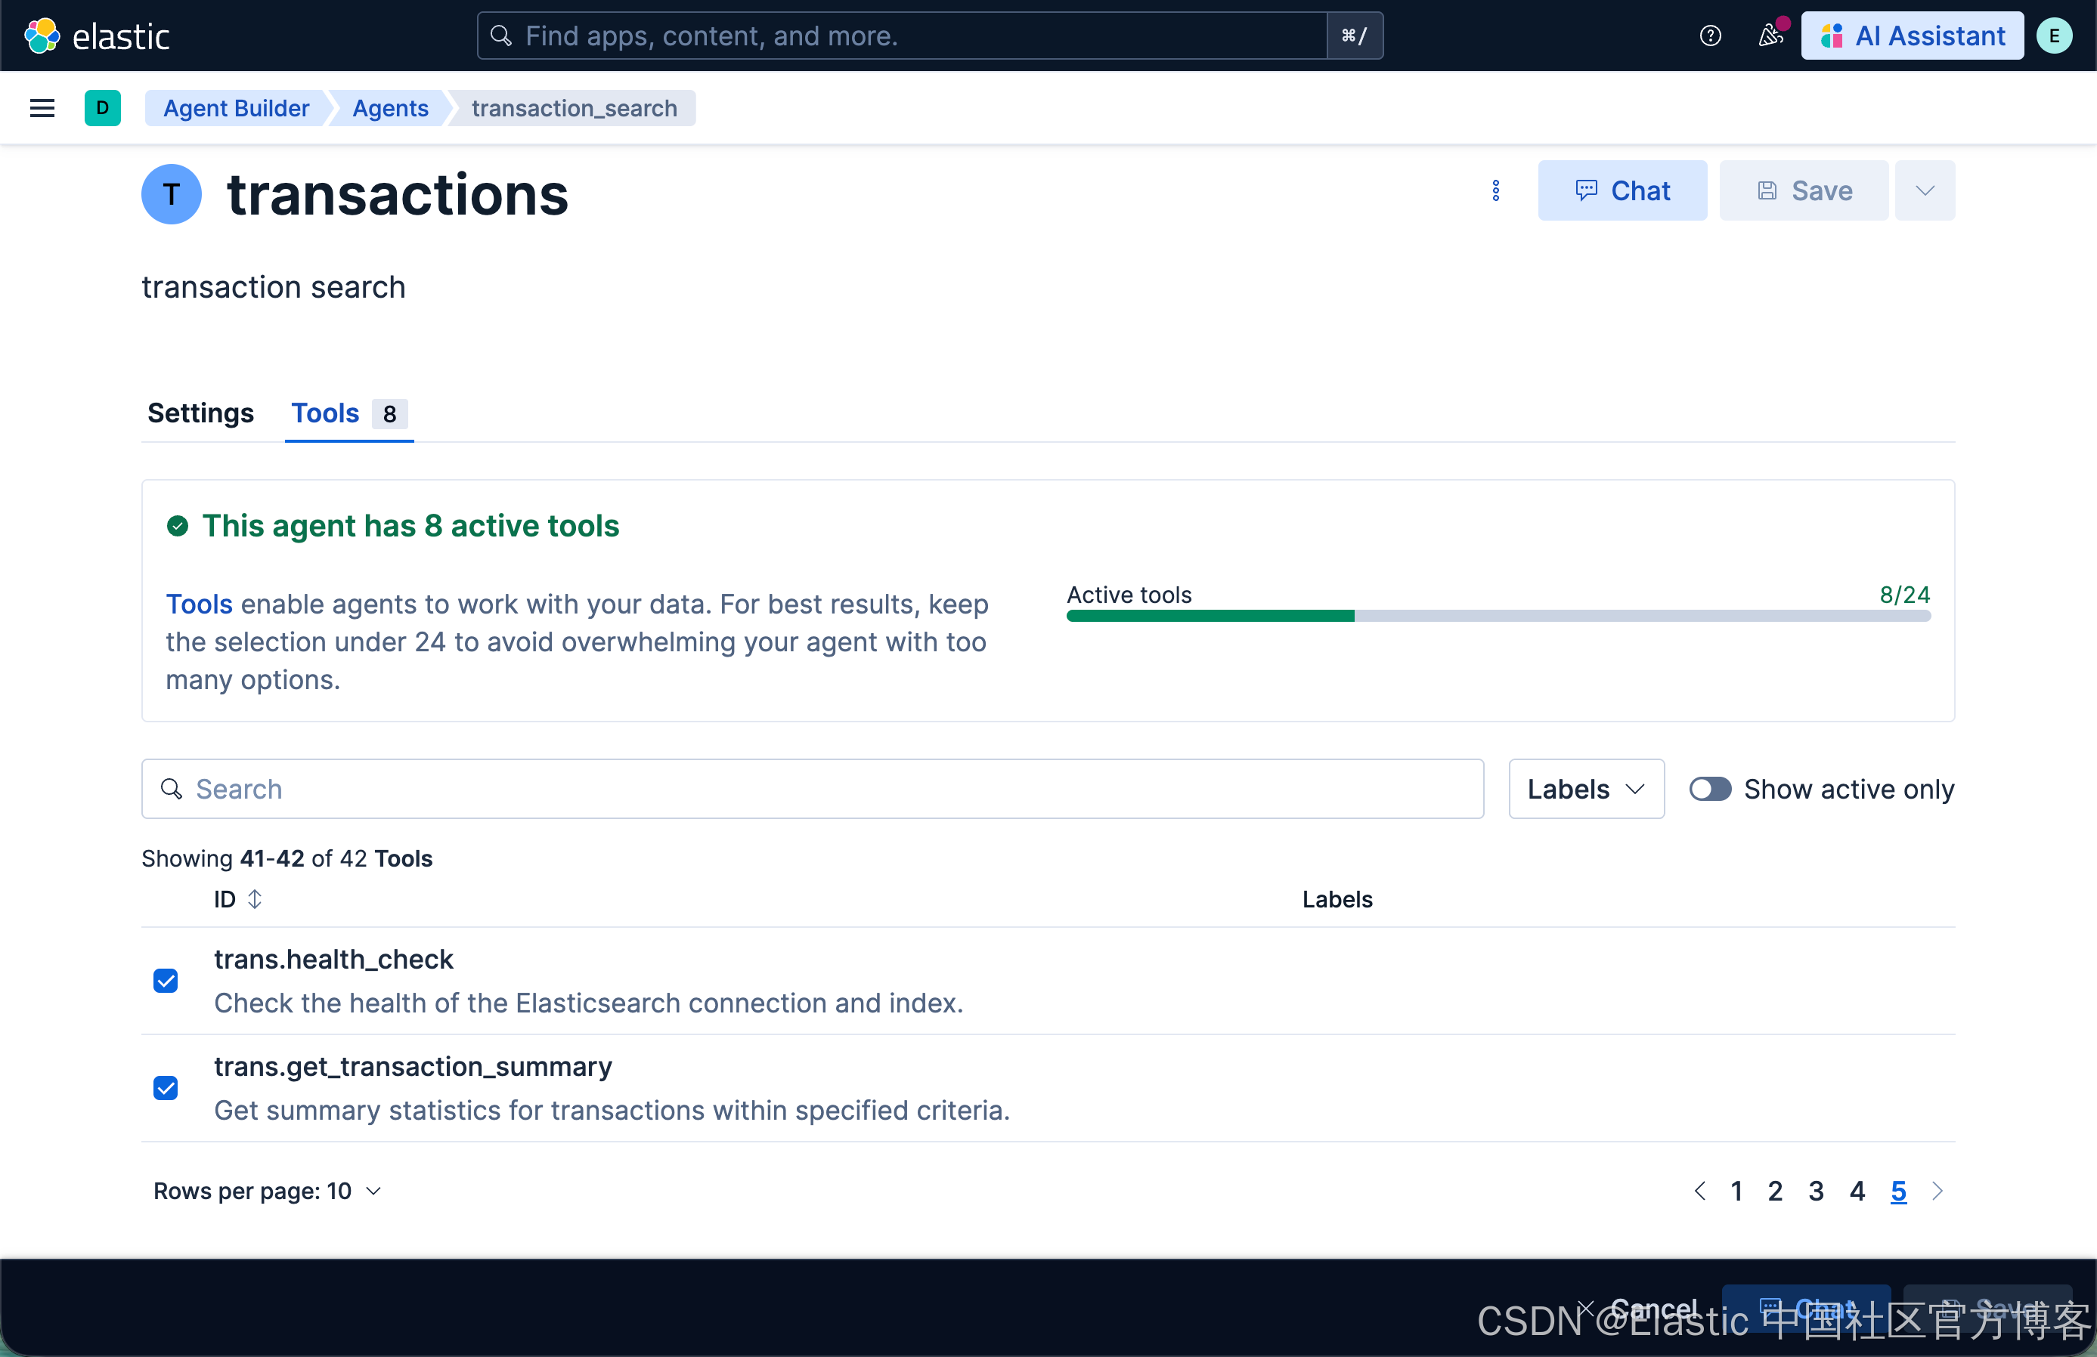2097x1357 pixels.
Task: Expand the Save options chevron
Action: (1925, 191)
